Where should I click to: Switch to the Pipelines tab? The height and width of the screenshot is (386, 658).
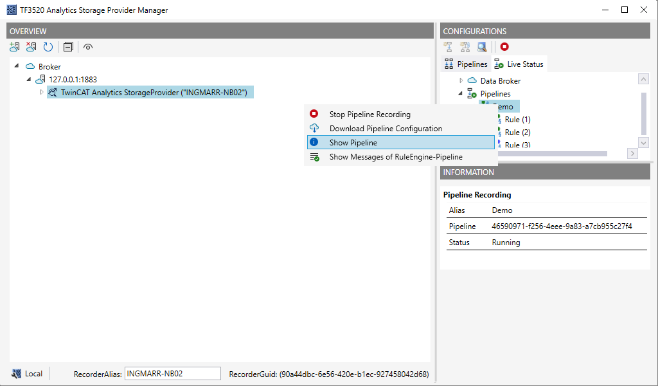467,64
